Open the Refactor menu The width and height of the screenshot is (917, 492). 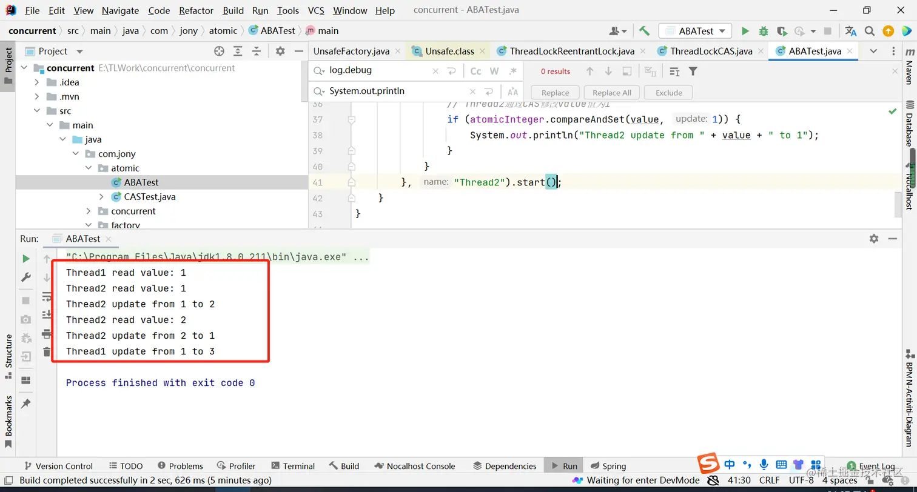tap(196, 10)
